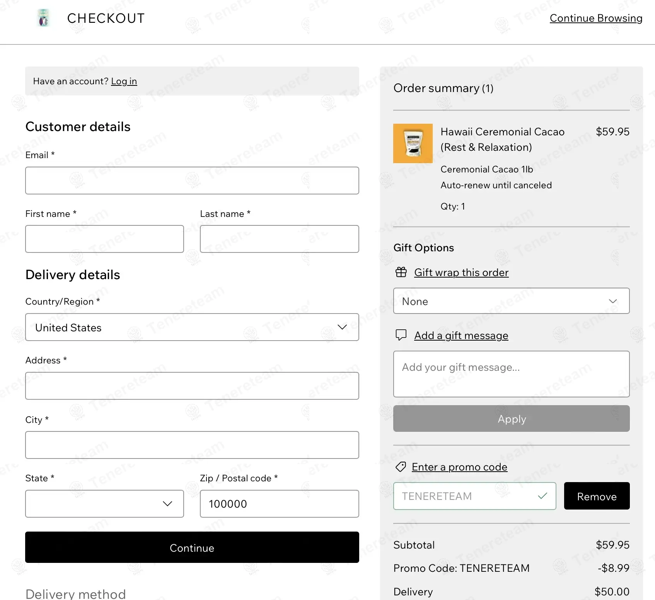Focus the Email input field
Screen dimensions: 655x600
pyautogui.click(x=192, y=181)
